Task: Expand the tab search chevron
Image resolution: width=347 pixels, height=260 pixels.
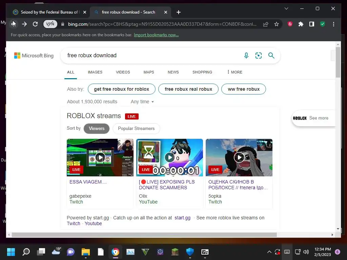Action: (286, 8)
